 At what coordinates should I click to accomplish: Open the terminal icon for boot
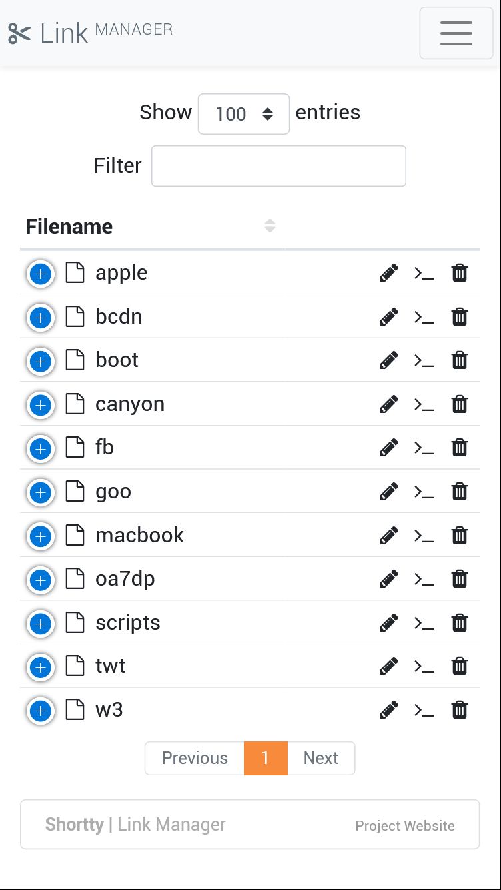424,361
